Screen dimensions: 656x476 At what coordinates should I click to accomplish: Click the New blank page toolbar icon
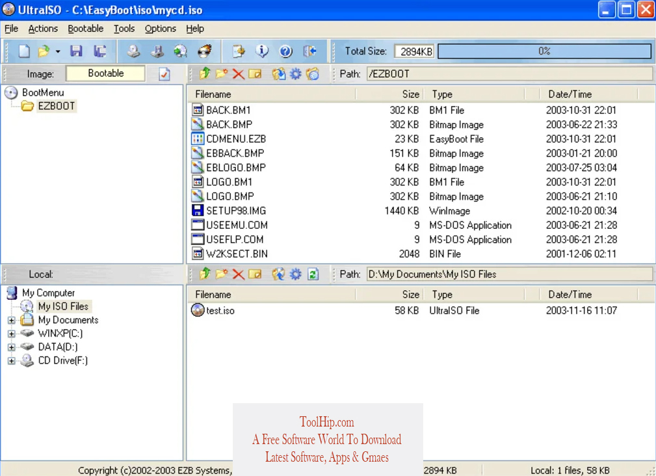point(24,51)
